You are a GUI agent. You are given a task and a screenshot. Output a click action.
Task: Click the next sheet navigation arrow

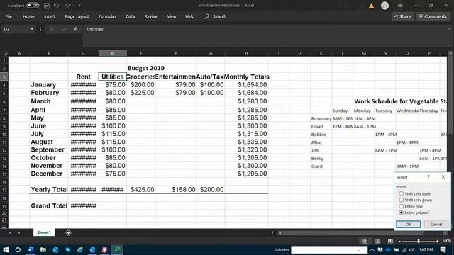pos(19,233)
